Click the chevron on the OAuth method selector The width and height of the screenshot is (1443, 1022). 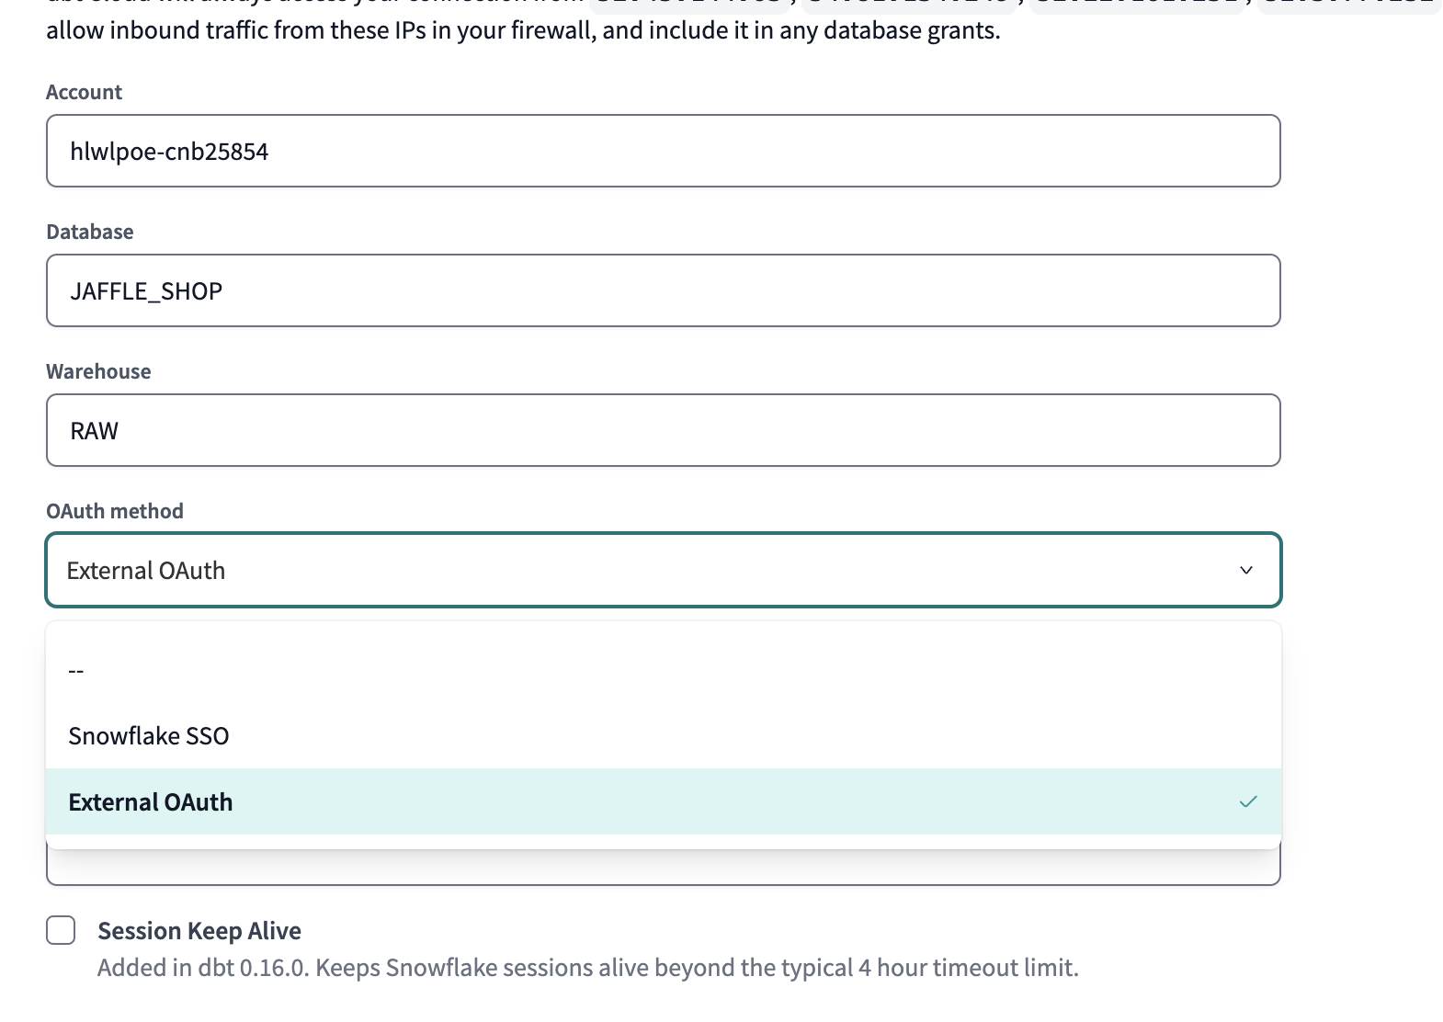1245,570
